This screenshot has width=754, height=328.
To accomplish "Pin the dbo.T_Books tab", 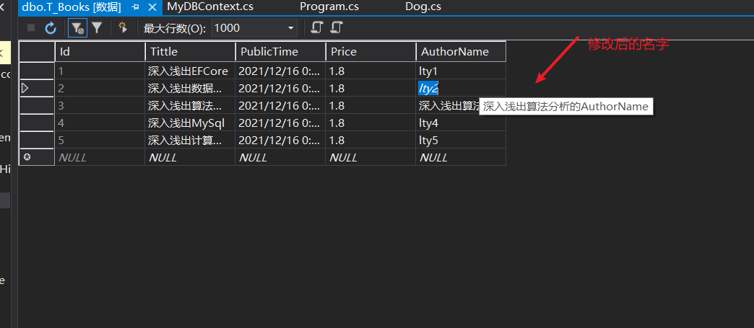I will tap(135, 7).
